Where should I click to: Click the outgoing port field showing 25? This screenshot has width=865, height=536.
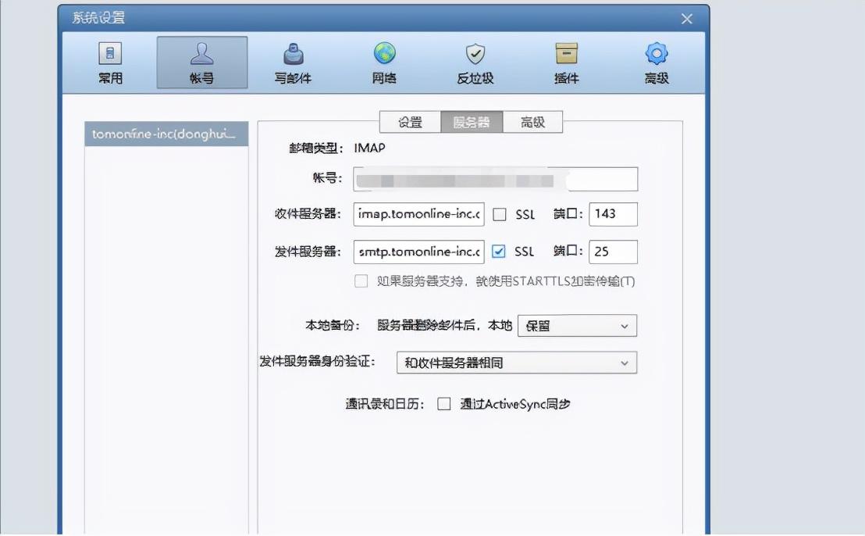613,252
